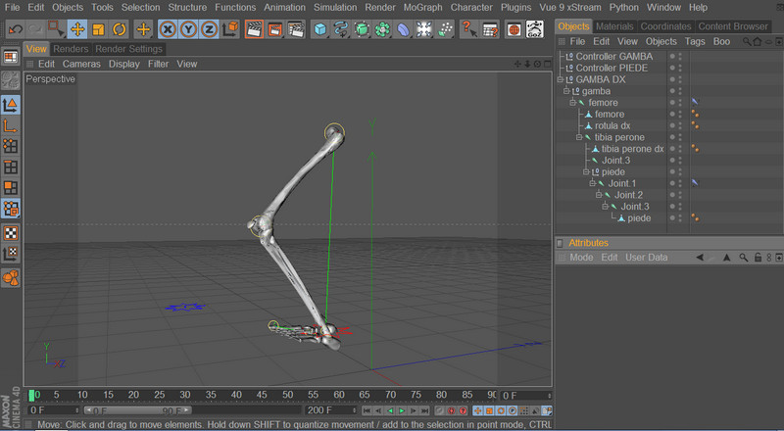Add a Cube primitive object
This screenshot has width=784, height=431.
click(x=320, y=29)
